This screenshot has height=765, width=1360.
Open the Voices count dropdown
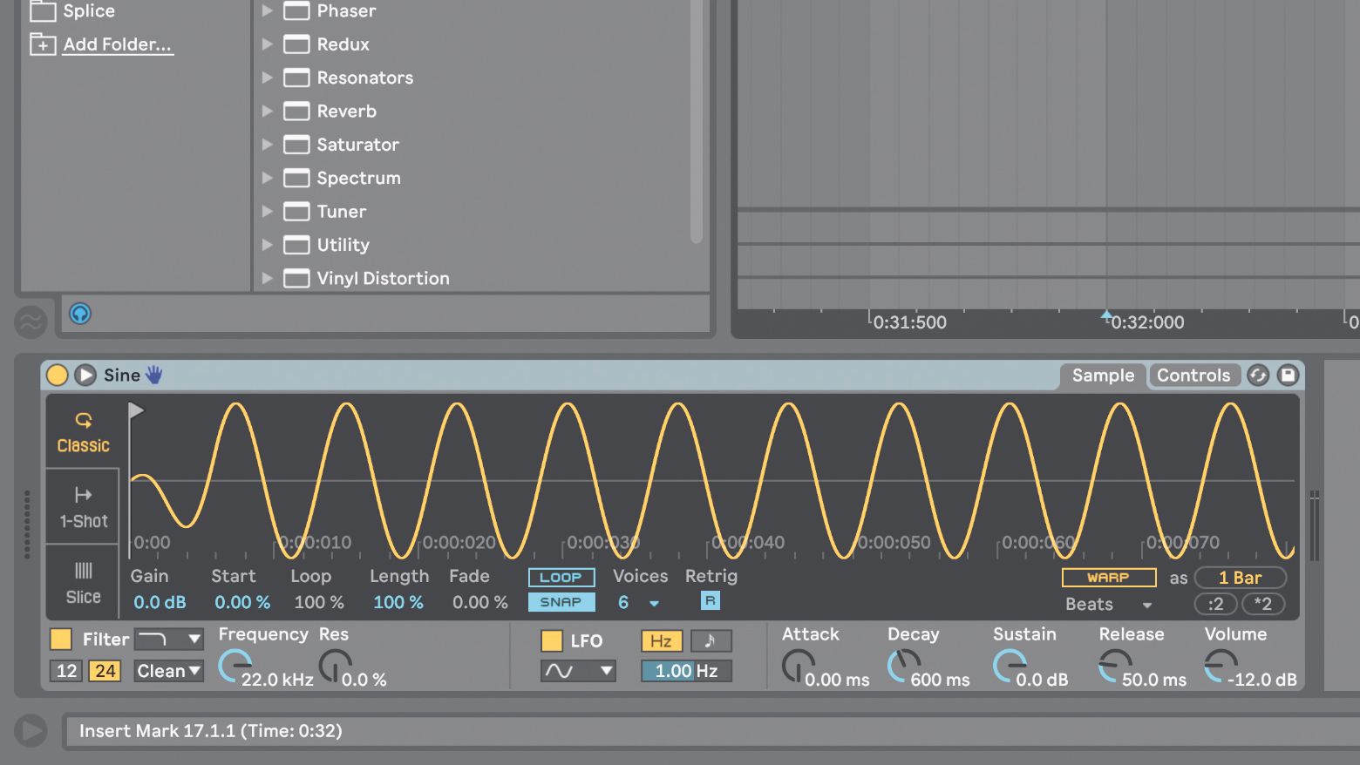pyautogui.click(x=654, y=602)
